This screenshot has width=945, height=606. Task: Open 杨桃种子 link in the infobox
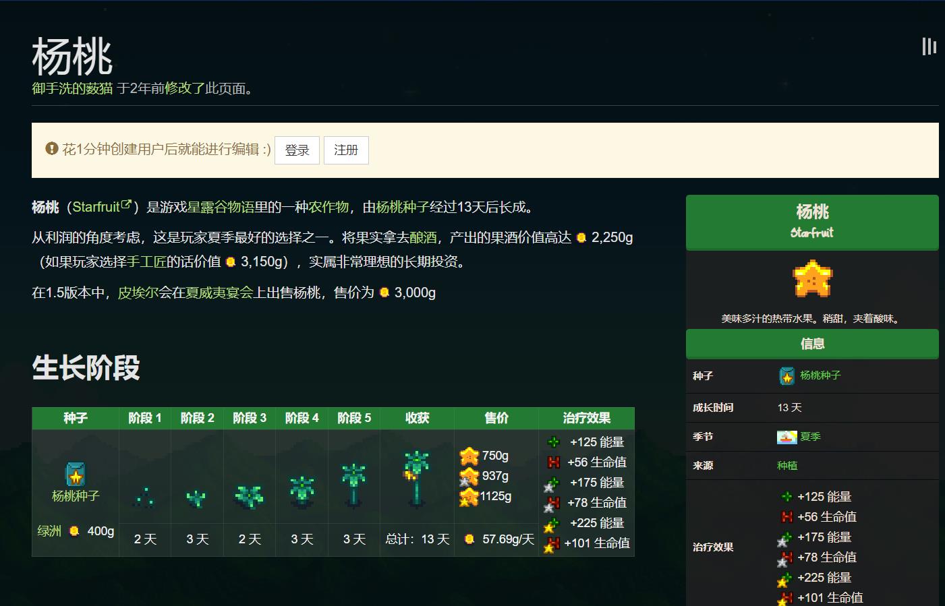(820, 375)
